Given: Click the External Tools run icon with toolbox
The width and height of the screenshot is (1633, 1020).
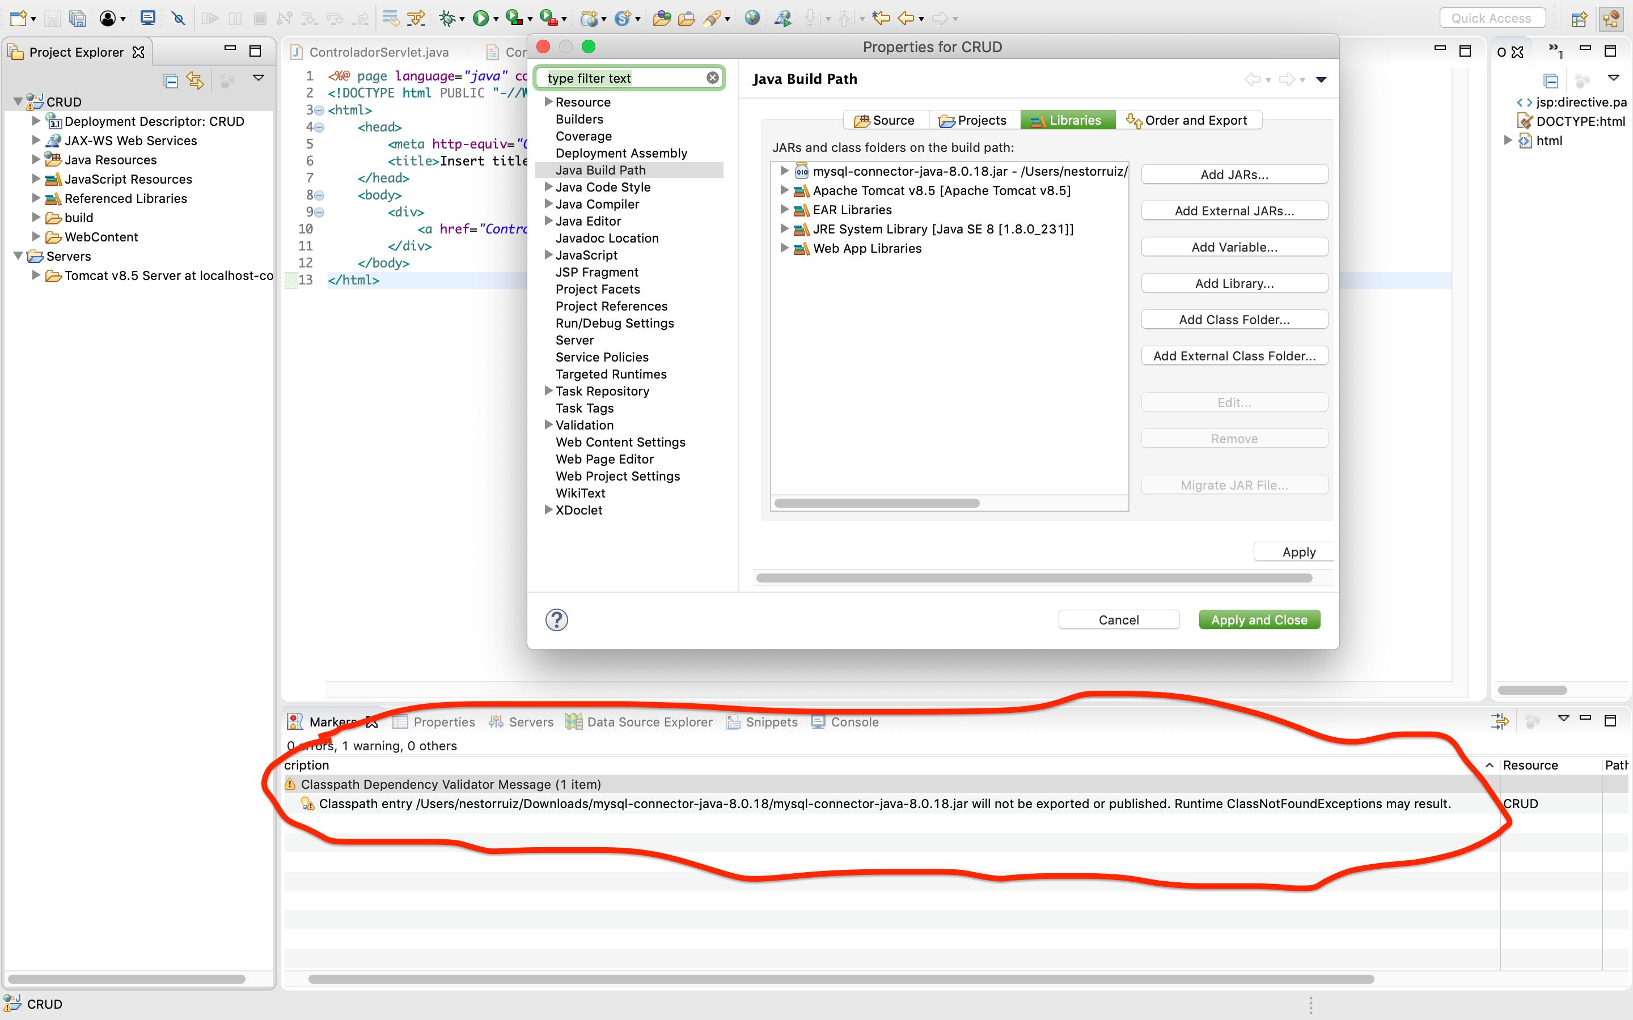Looking at the screenshot, I should coord(549,18).
